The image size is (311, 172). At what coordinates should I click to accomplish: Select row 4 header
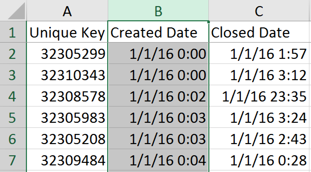coord(13,96)
